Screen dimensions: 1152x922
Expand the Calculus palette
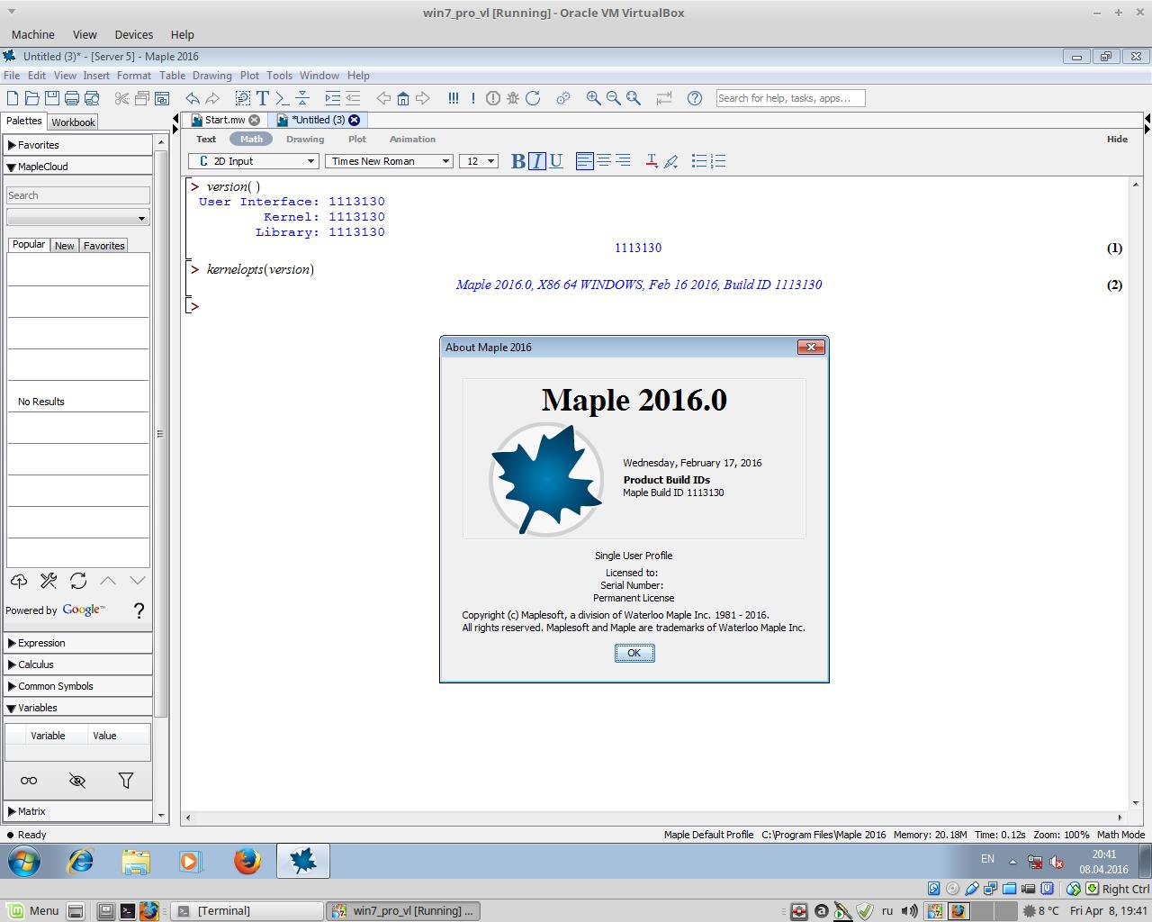pyautogui.click(x=36, y=664)
